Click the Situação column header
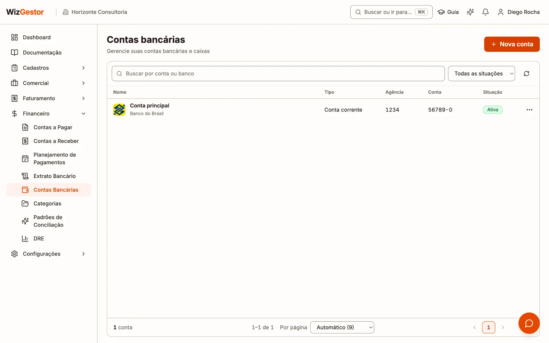Screen dimensions: 549x343 pos(493,92)
